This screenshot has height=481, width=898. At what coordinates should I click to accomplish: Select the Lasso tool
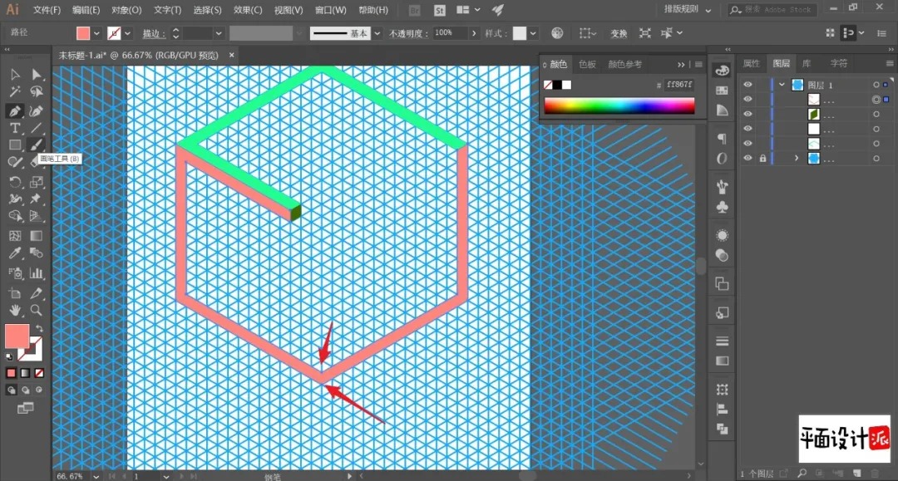(x=37, y=91)
